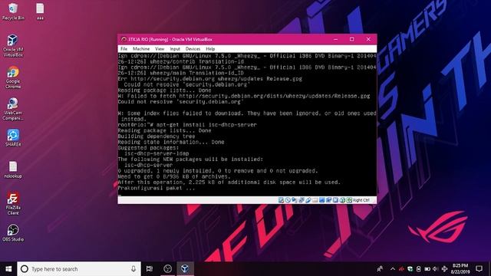The width and height of the screenshot is (491, 276).
Task: Click the optical disk indicator in VirtualBox status bar
Action: pyautogui.click(x=288, y=200)
